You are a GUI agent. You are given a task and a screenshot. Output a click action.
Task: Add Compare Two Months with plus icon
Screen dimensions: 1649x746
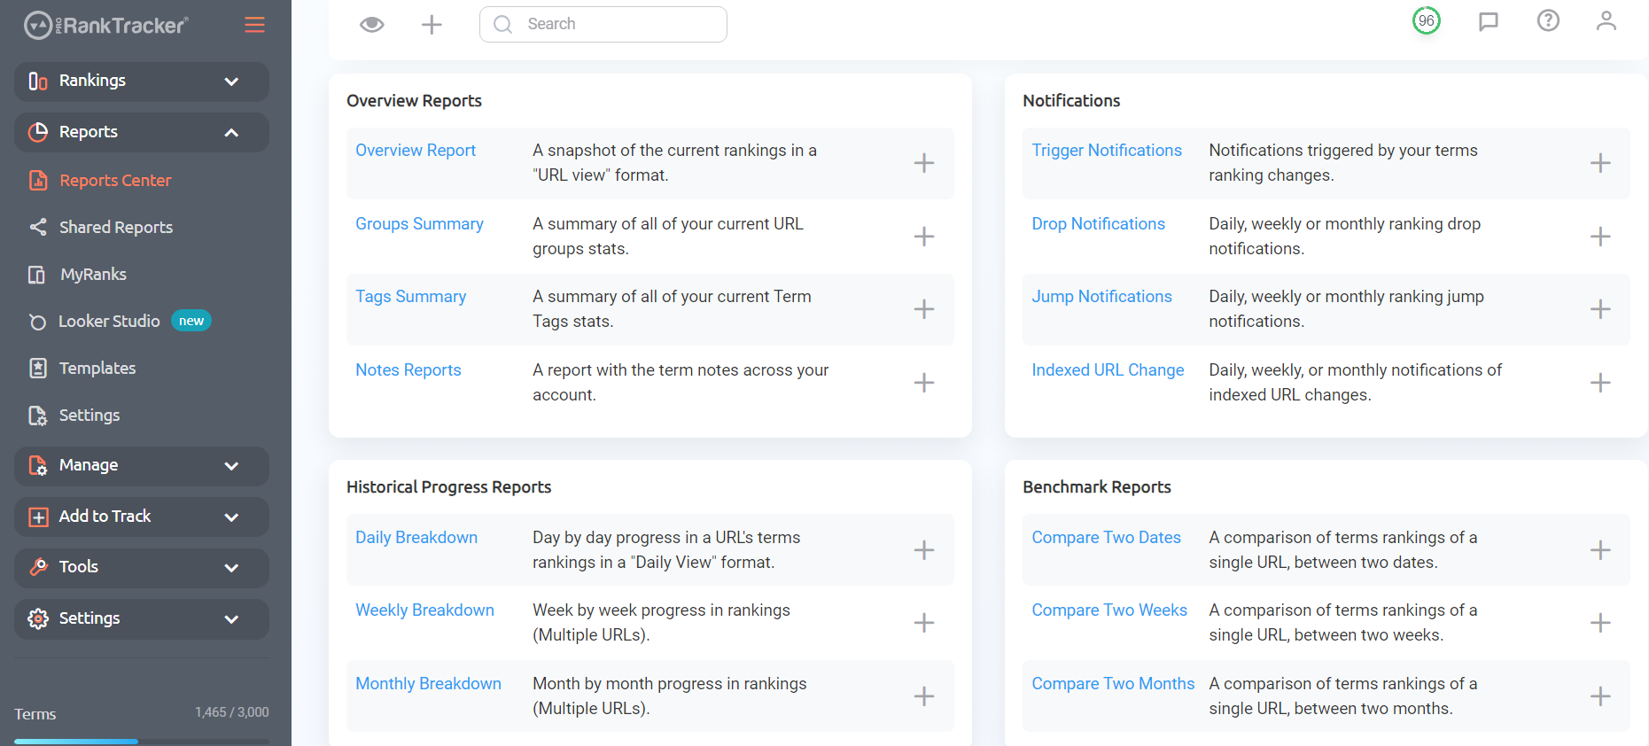point(1600,696)
